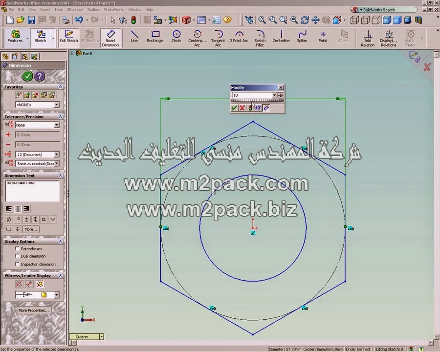Open the Favorites <NONE> dropdown
Screen dimensions: 440x352
pos(56,105)
